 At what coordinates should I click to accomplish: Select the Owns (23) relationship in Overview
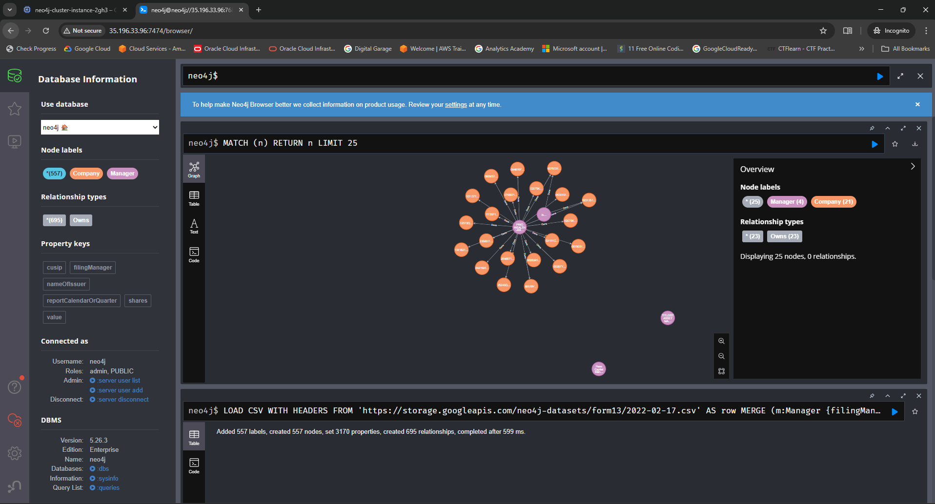click(x=785, y=236)
